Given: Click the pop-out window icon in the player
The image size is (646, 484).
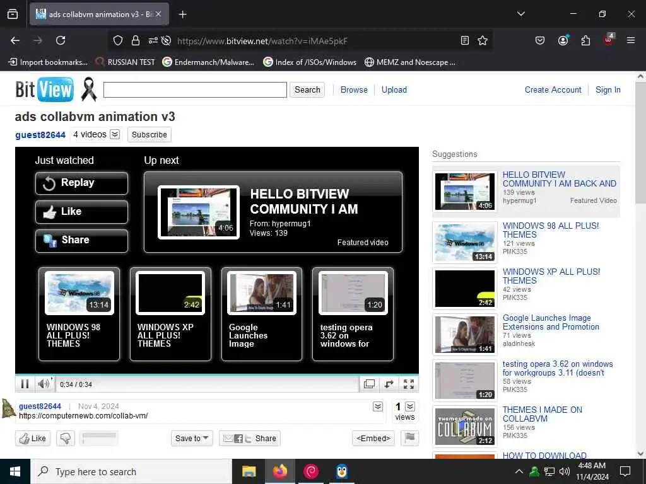Looking at the screenshot, I should [x=369, y=384].
